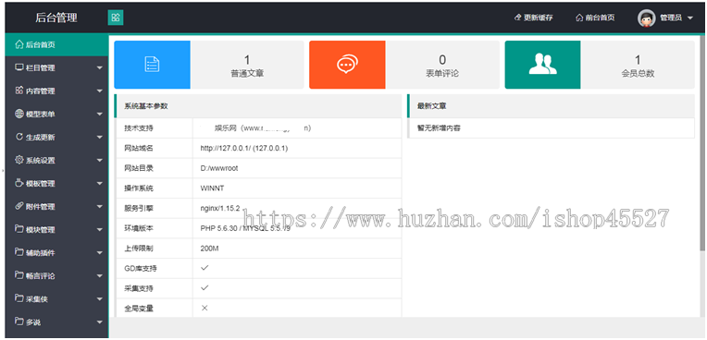
Task: Click the 模块管理 folder icon
Action: pos(19,229)
